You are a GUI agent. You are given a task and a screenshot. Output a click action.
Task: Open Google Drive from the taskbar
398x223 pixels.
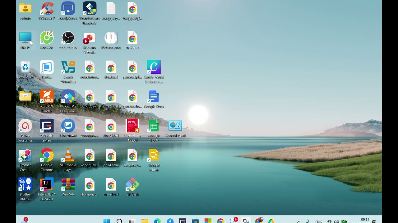click(271, 221)
